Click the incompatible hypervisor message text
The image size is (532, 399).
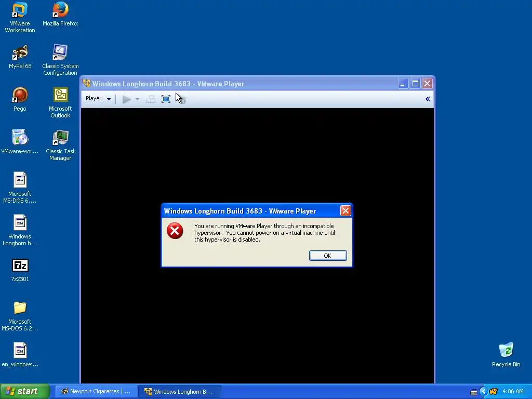click(x=264, y=233)
